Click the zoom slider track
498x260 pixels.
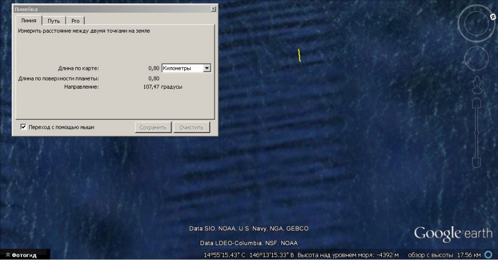[x=476, y=133]
